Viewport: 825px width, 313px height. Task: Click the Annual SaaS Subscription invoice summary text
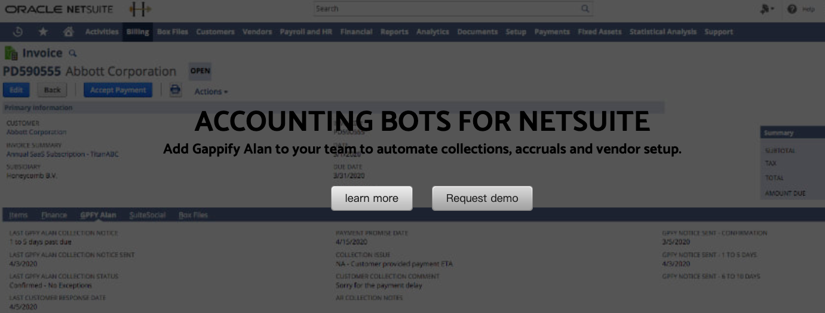pos(62,154)
